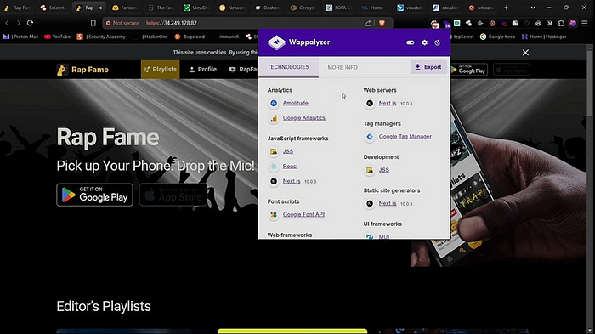Open the Security Academy bookmark
The width and height of the screenshot is (595, 334).
click(x=101, y=37)
